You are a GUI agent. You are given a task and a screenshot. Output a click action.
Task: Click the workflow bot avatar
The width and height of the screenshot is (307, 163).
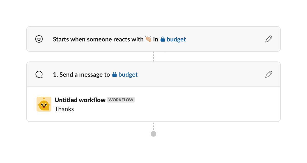(44, 104)
